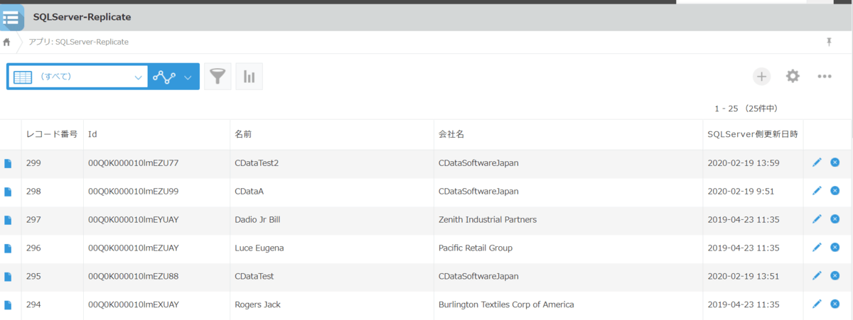Go to the portal home icon
The width and height of the screenshot is (853, 320).
coord(7,42)
